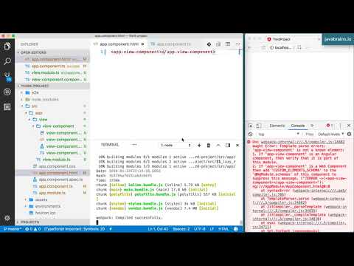Open the 'top' context dropdown in console
Image resolution: width=354 pixels, height=266 pixels.
[278, 134]
